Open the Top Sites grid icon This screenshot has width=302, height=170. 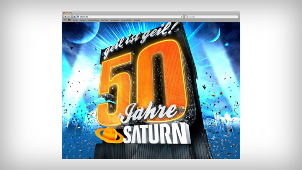click(69, 20)
